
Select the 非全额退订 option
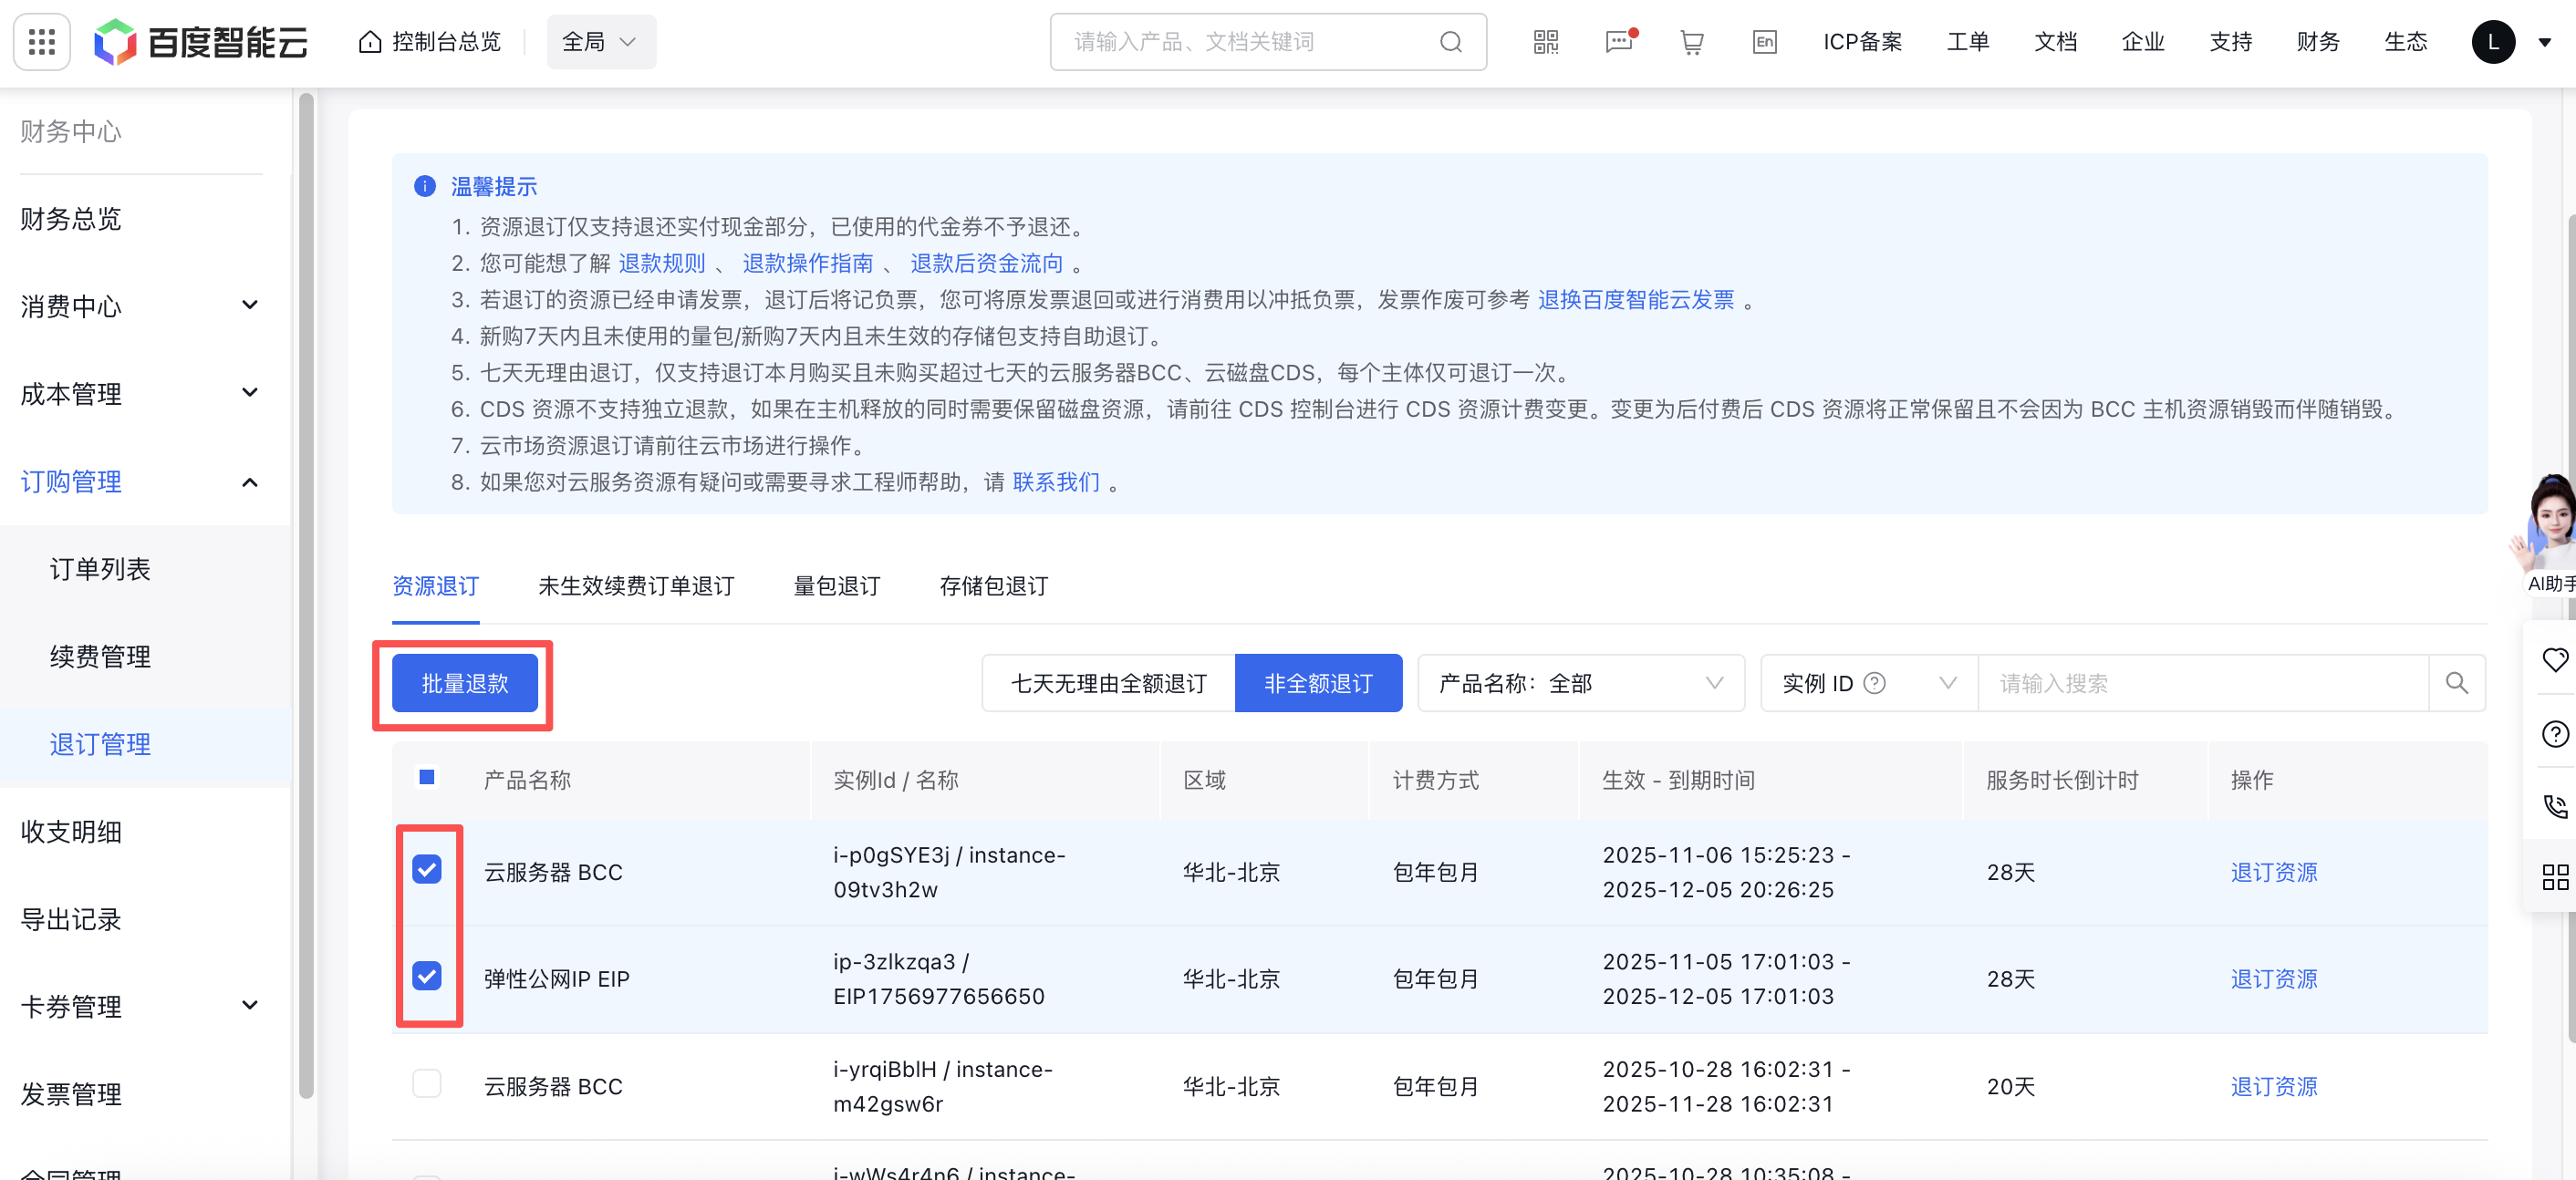[x=1318, y=683]
